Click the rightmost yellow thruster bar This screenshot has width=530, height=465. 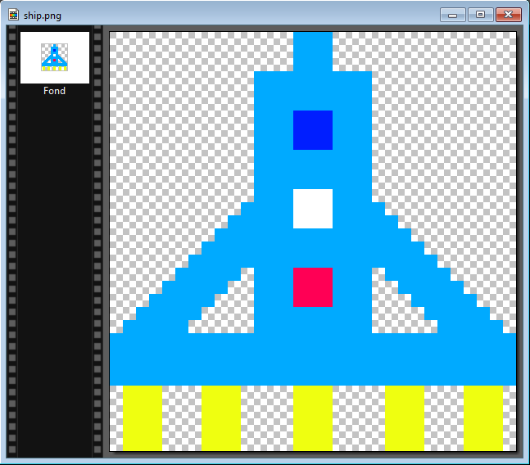pos(482,418)
